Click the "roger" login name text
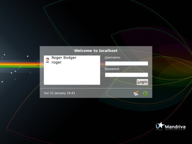 (x=56, y=62)
